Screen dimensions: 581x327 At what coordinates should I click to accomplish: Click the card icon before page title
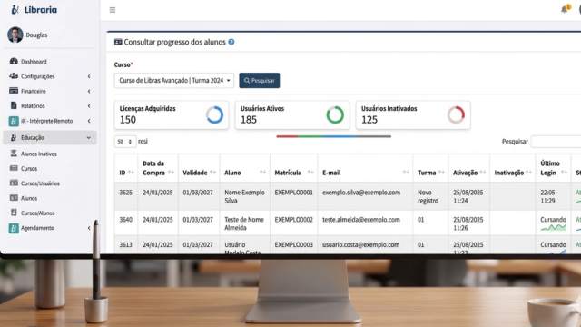coord(118,42)
